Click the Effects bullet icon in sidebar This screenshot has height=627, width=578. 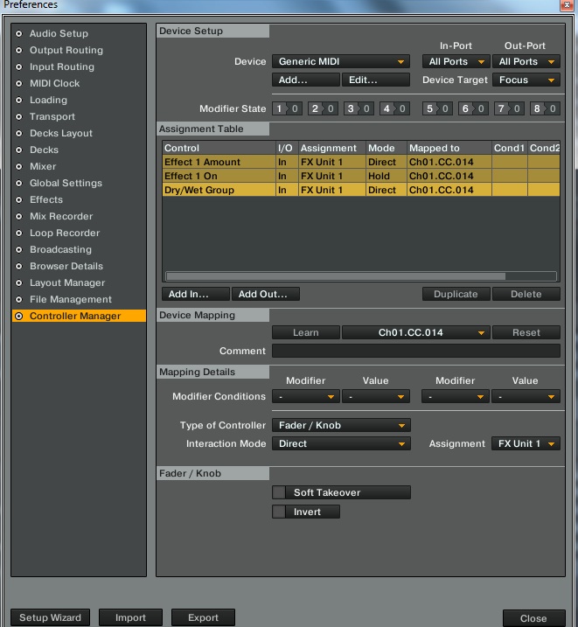[x=18, y=199]
